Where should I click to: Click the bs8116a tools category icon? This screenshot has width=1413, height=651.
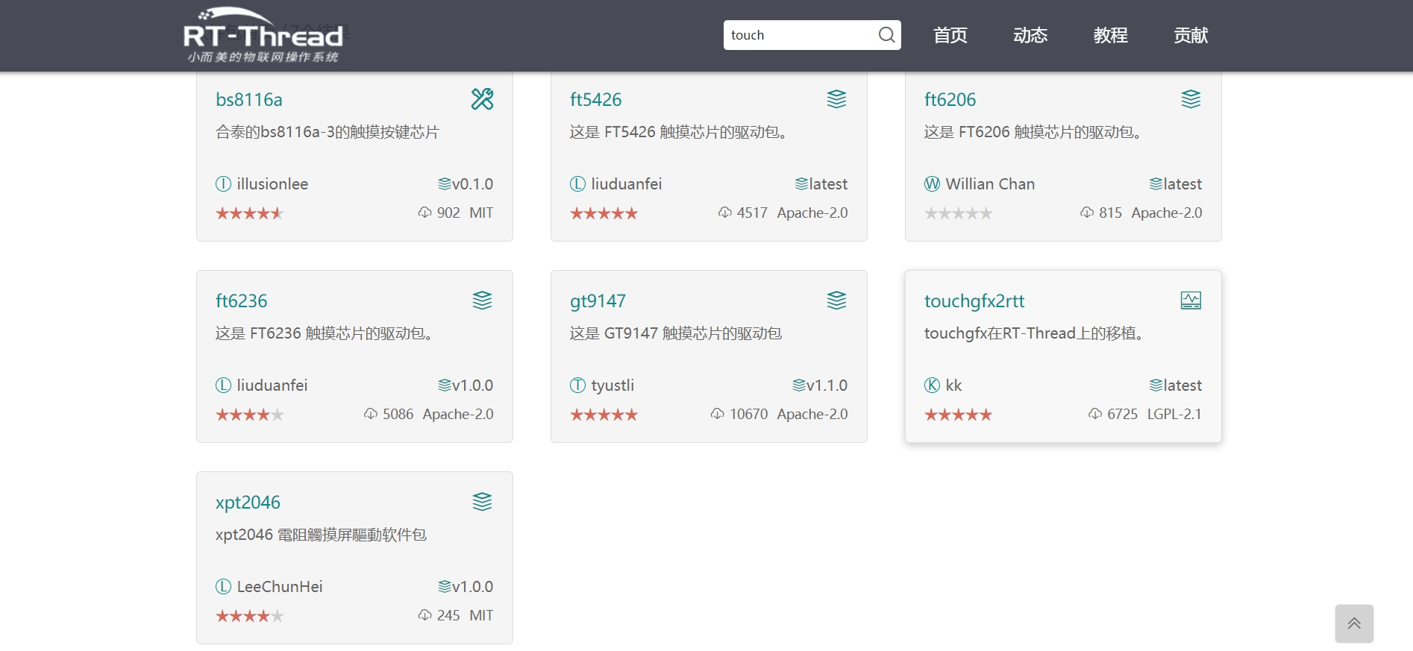pos(482,99)
